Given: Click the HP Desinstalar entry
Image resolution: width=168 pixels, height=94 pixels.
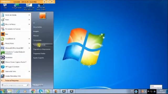Looking at the screenshot, I should point(15,57).
